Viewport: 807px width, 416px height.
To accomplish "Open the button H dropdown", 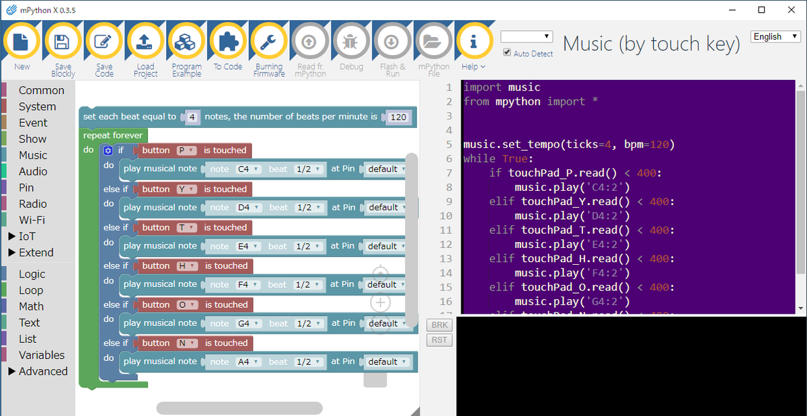I will click(186, 266).
